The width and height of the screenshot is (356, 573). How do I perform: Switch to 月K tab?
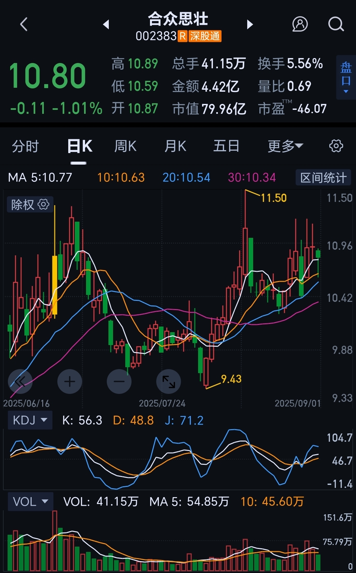coord(175,146)
